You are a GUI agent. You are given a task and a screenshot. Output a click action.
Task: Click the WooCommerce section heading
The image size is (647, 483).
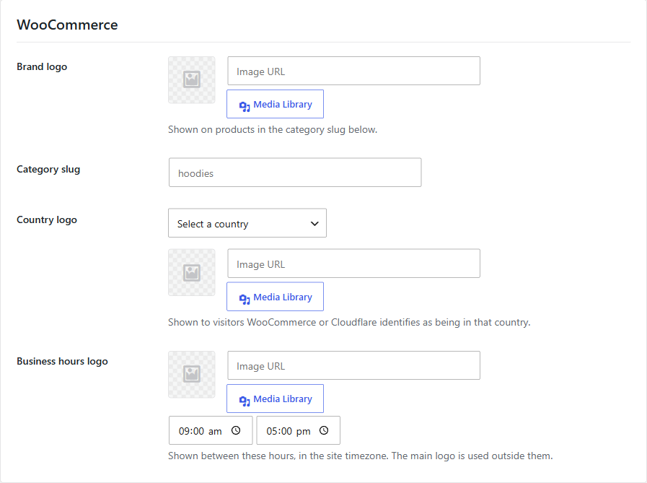[x=67, y=25]
